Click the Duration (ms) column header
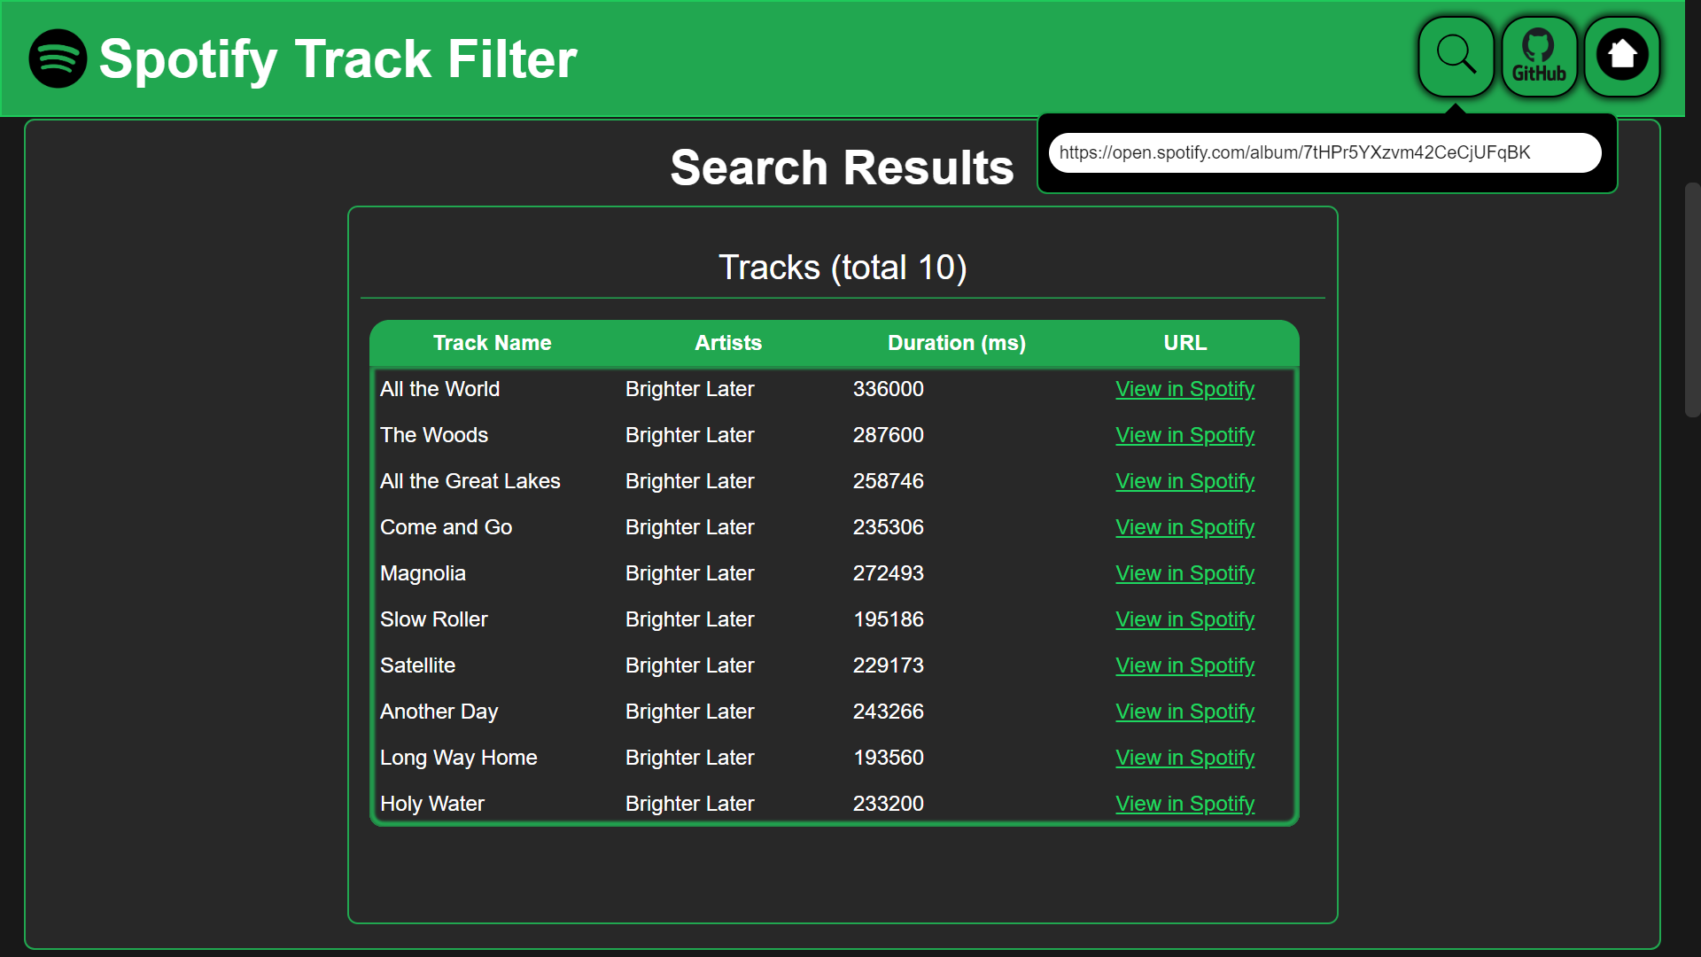Viewport: 1701px width, 957px height. click(x=957, y=343)
